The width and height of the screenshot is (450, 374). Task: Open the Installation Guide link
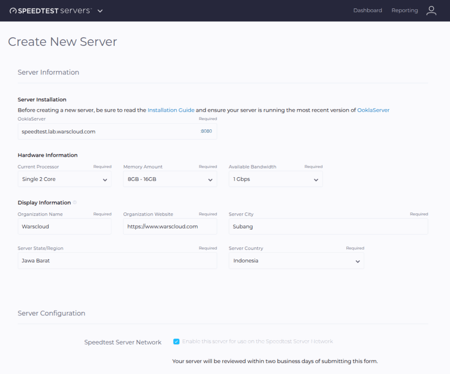(171, 110)
